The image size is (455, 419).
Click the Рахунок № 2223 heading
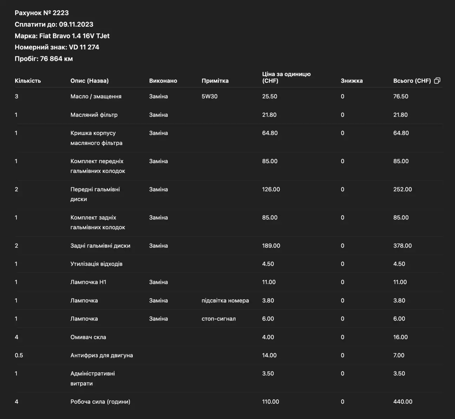click(42, 13)
